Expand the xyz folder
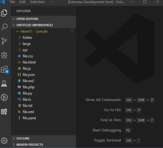This screenshot has width=163, height=148. click(20, 50)
